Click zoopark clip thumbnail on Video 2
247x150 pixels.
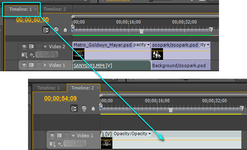(157, 54)
